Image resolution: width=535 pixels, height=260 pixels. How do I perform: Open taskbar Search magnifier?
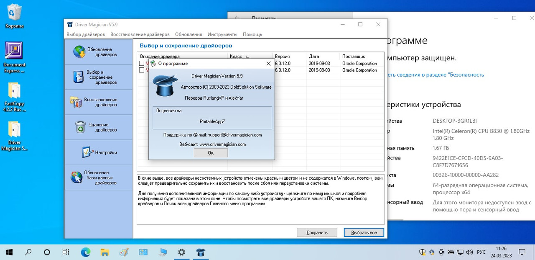point(28,252)
